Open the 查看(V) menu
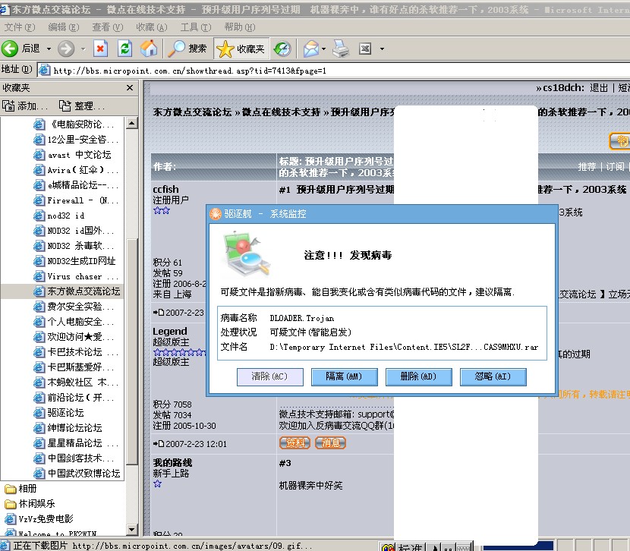This screenshot has height=551, width=630. point(107,27)
